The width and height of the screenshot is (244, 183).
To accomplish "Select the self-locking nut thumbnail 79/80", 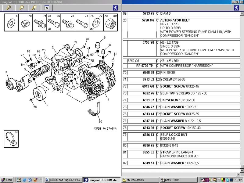I will click(x=110, y=22).
